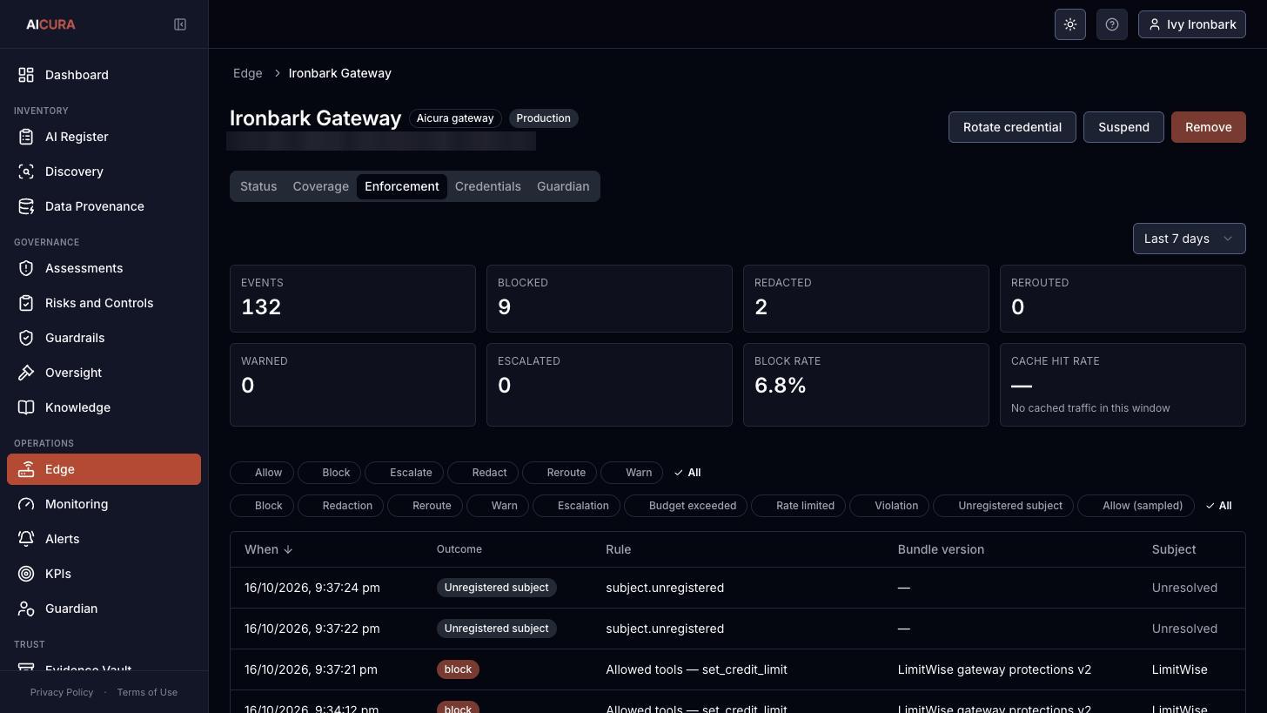Image resolution: width=1267 pixels, height=713 pixels.
Task: Select the Edge sidebar item
Action: click(x=104, y=469)
